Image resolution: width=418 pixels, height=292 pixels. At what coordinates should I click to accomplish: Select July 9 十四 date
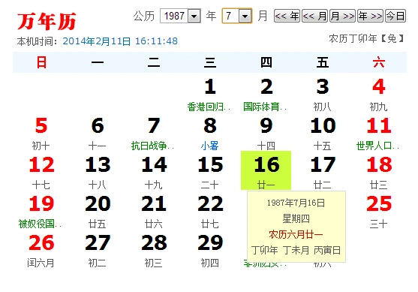point(266,133)
